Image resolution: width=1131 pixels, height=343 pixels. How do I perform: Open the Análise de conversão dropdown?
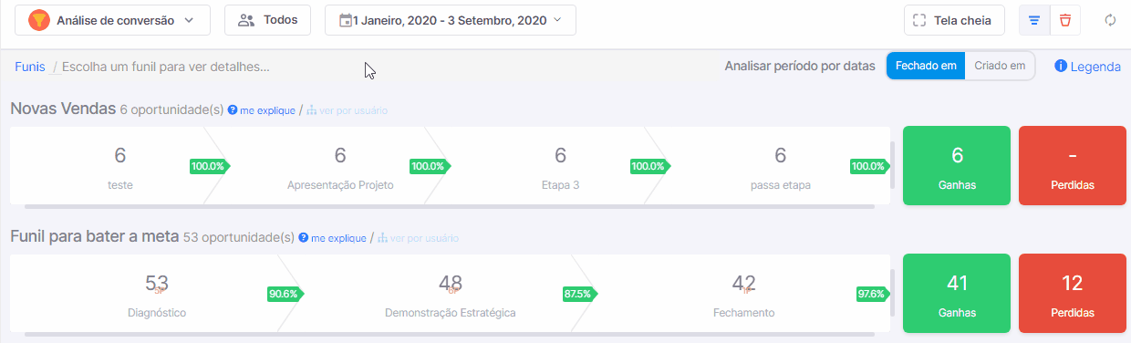coord(113,20)
